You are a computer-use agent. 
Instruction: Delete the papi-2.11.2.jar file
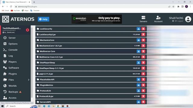point(143,74)
